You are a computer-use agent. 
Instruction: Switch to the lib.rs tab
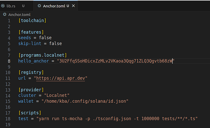pos(10,6)
